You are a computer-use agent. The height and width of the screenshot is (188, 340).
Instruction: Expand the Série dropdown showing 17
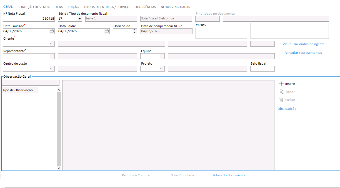tap(80, 19)
